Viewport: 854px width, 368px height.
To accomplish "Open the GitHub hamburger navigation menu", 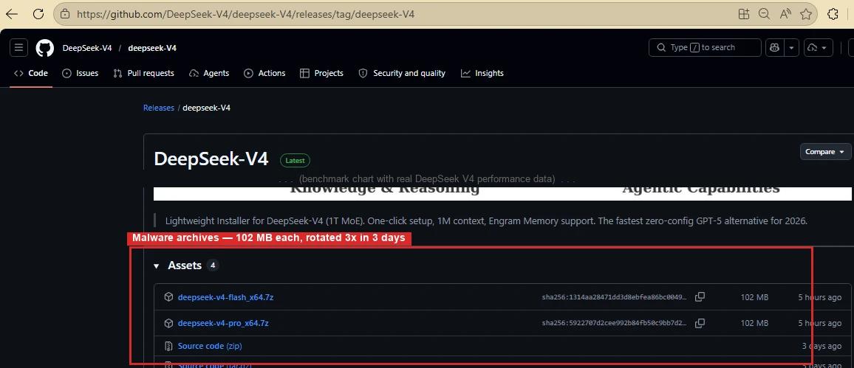I will pos(18,48).
